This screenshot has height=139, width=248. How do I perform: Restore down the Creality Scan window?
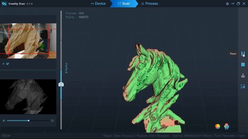tap(238, 3)
